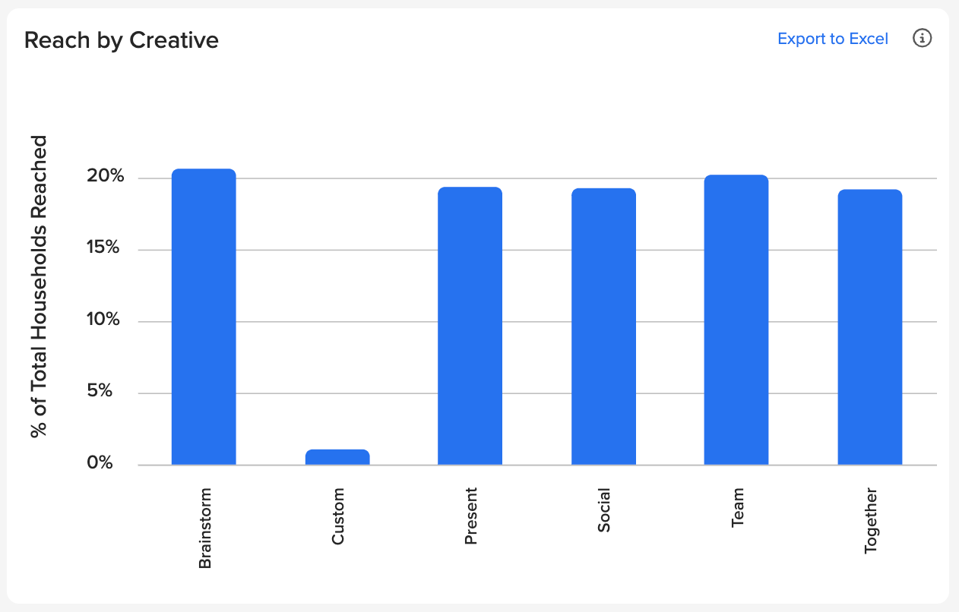
Task: Select the Custom bar
Action: point(337,456)
